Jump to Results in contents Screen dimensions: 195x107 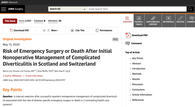pyautogui.click(x=136, y=79)
